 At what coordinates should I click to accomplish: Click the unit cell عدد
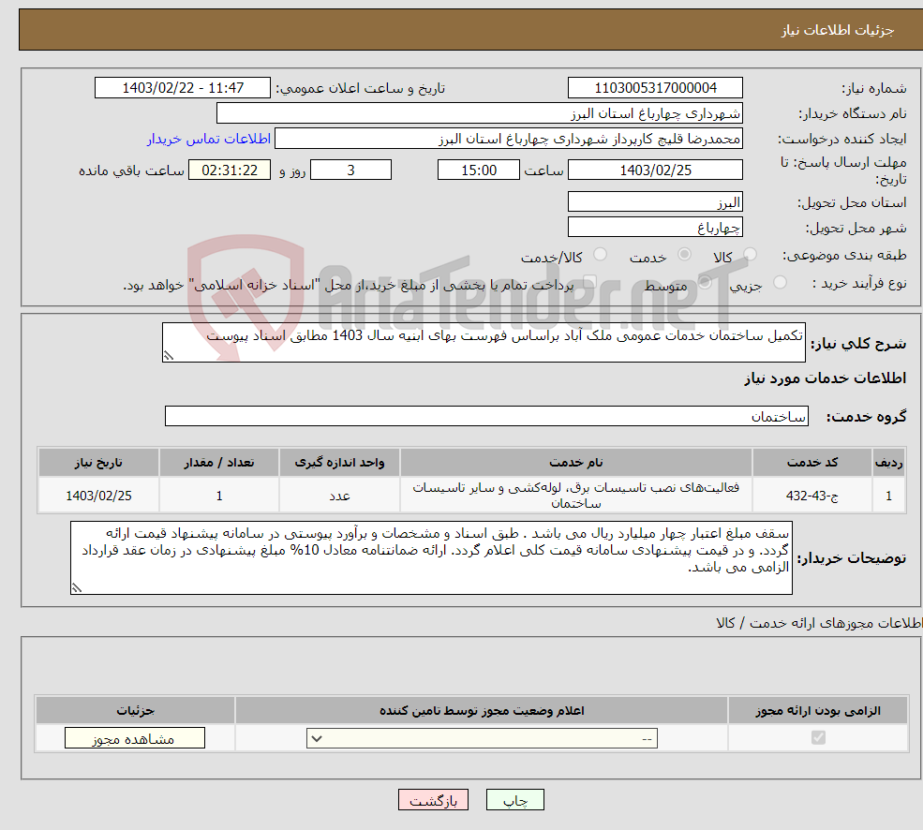(339, 495)
